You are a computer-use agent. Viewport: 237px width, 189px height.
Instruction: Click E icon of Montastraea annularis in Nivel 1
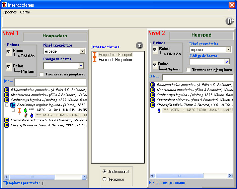click(6, 95)
